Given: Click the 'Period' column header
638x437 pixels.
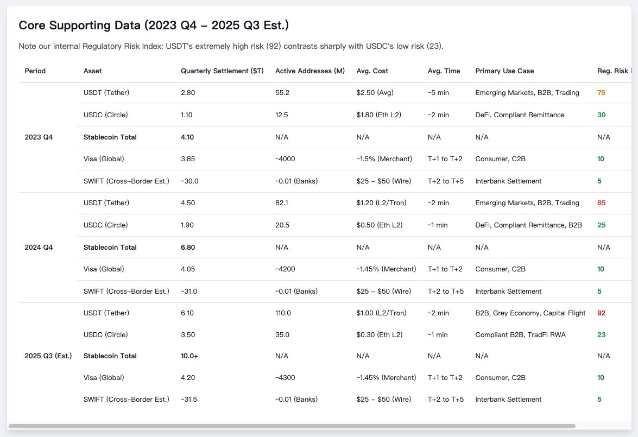Looking at the screenshot, I should pos(35,71).
